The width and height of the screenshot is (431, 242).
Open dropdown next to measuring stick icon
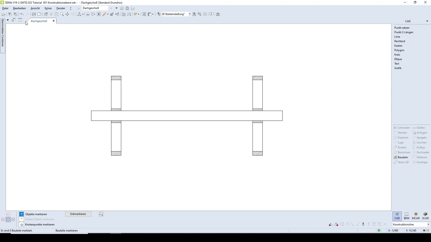pyautogui.click(x=108, y=14)
